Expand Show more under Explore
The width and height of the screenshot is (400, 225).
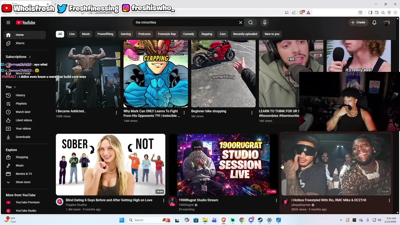pyautogui.click(x=25, y=182)
